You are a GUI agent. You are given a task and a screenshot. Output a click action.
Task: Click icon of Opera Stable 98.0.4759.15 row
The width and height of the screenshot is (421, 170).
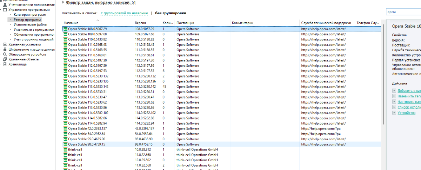pyautogui.click(x=65, y=144)
